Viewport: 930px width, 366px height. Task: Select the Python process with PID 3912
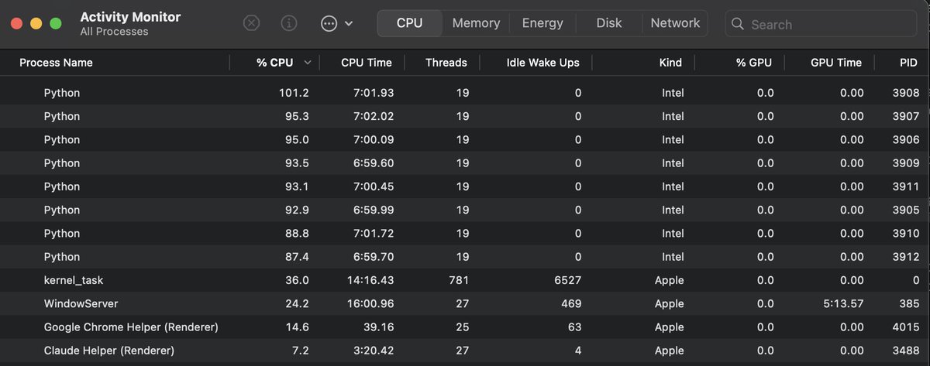tap(465, 256)
